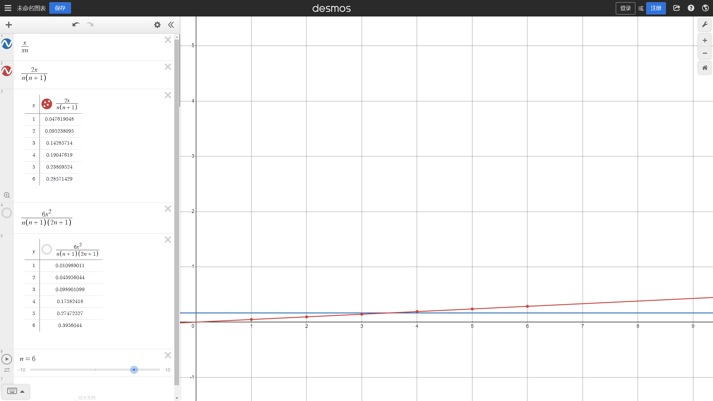
Task: Zoom out on the graph
Action: 705,53
